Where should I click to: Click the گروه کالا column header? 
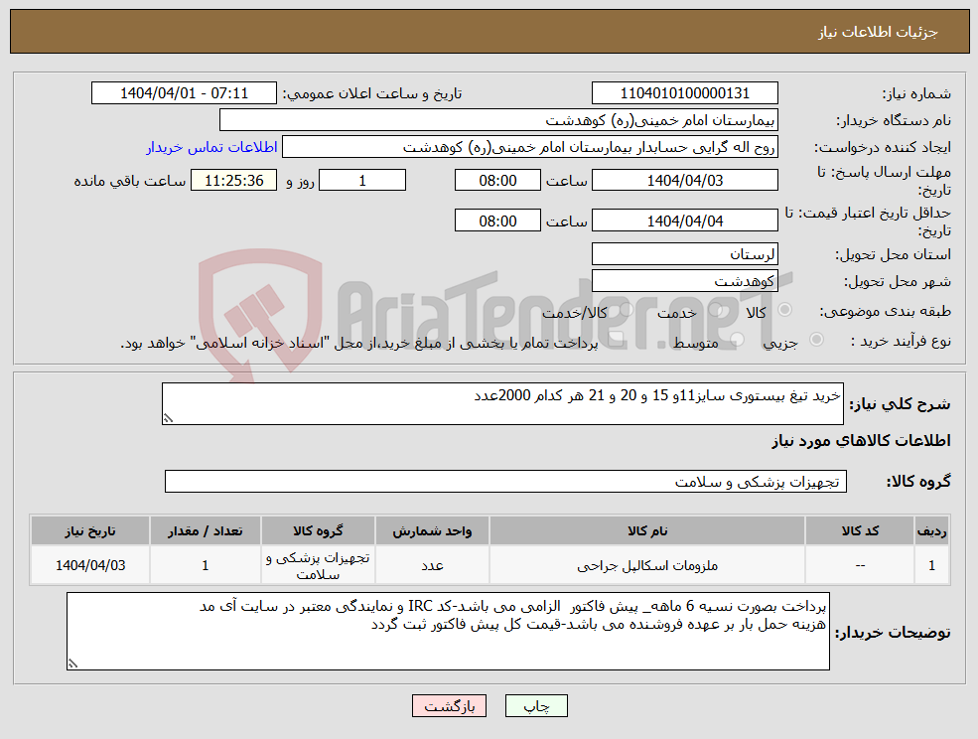pos(318,530)
